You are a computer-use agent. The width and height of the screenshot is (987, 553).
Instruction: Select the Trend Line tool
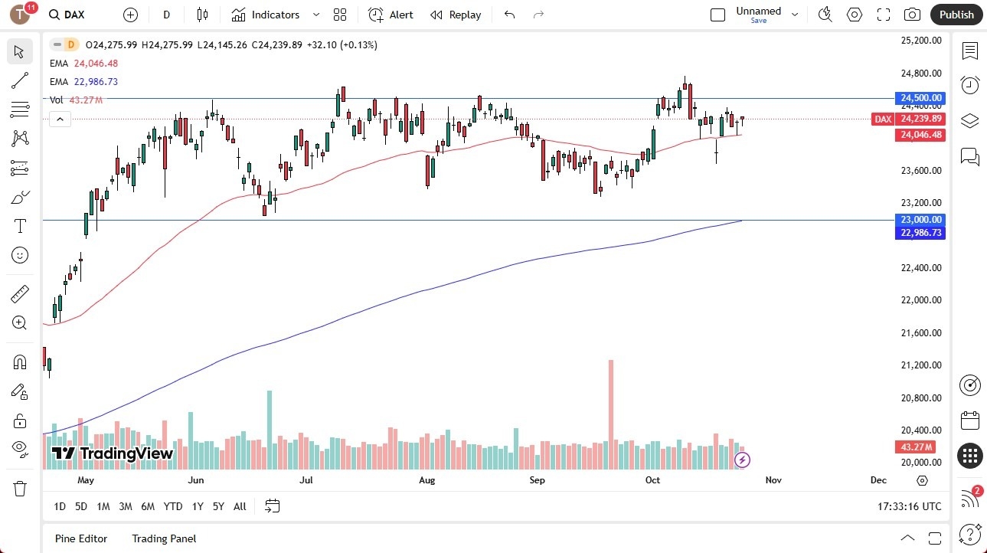pos(19,80)
